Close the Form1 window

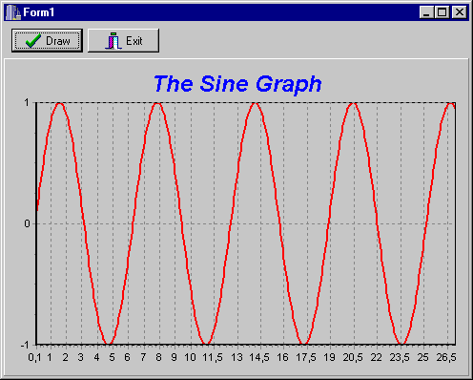[x=460, y=12]
